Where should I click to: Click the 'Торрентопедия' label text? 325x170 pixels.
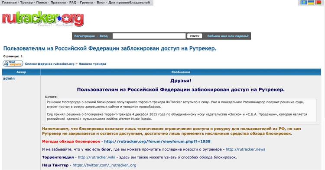coord(58,157)
